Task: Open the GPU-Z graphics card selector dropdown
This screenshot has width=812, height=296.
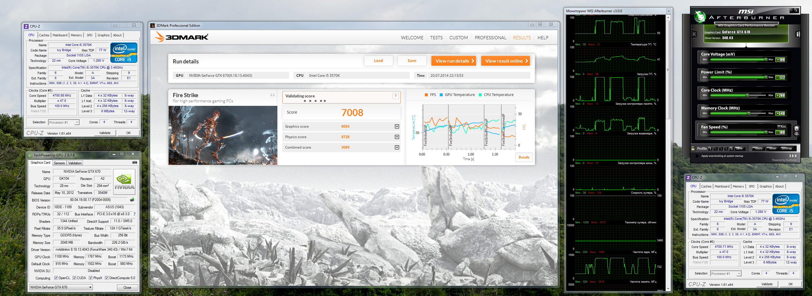Action: click(61, 287)
